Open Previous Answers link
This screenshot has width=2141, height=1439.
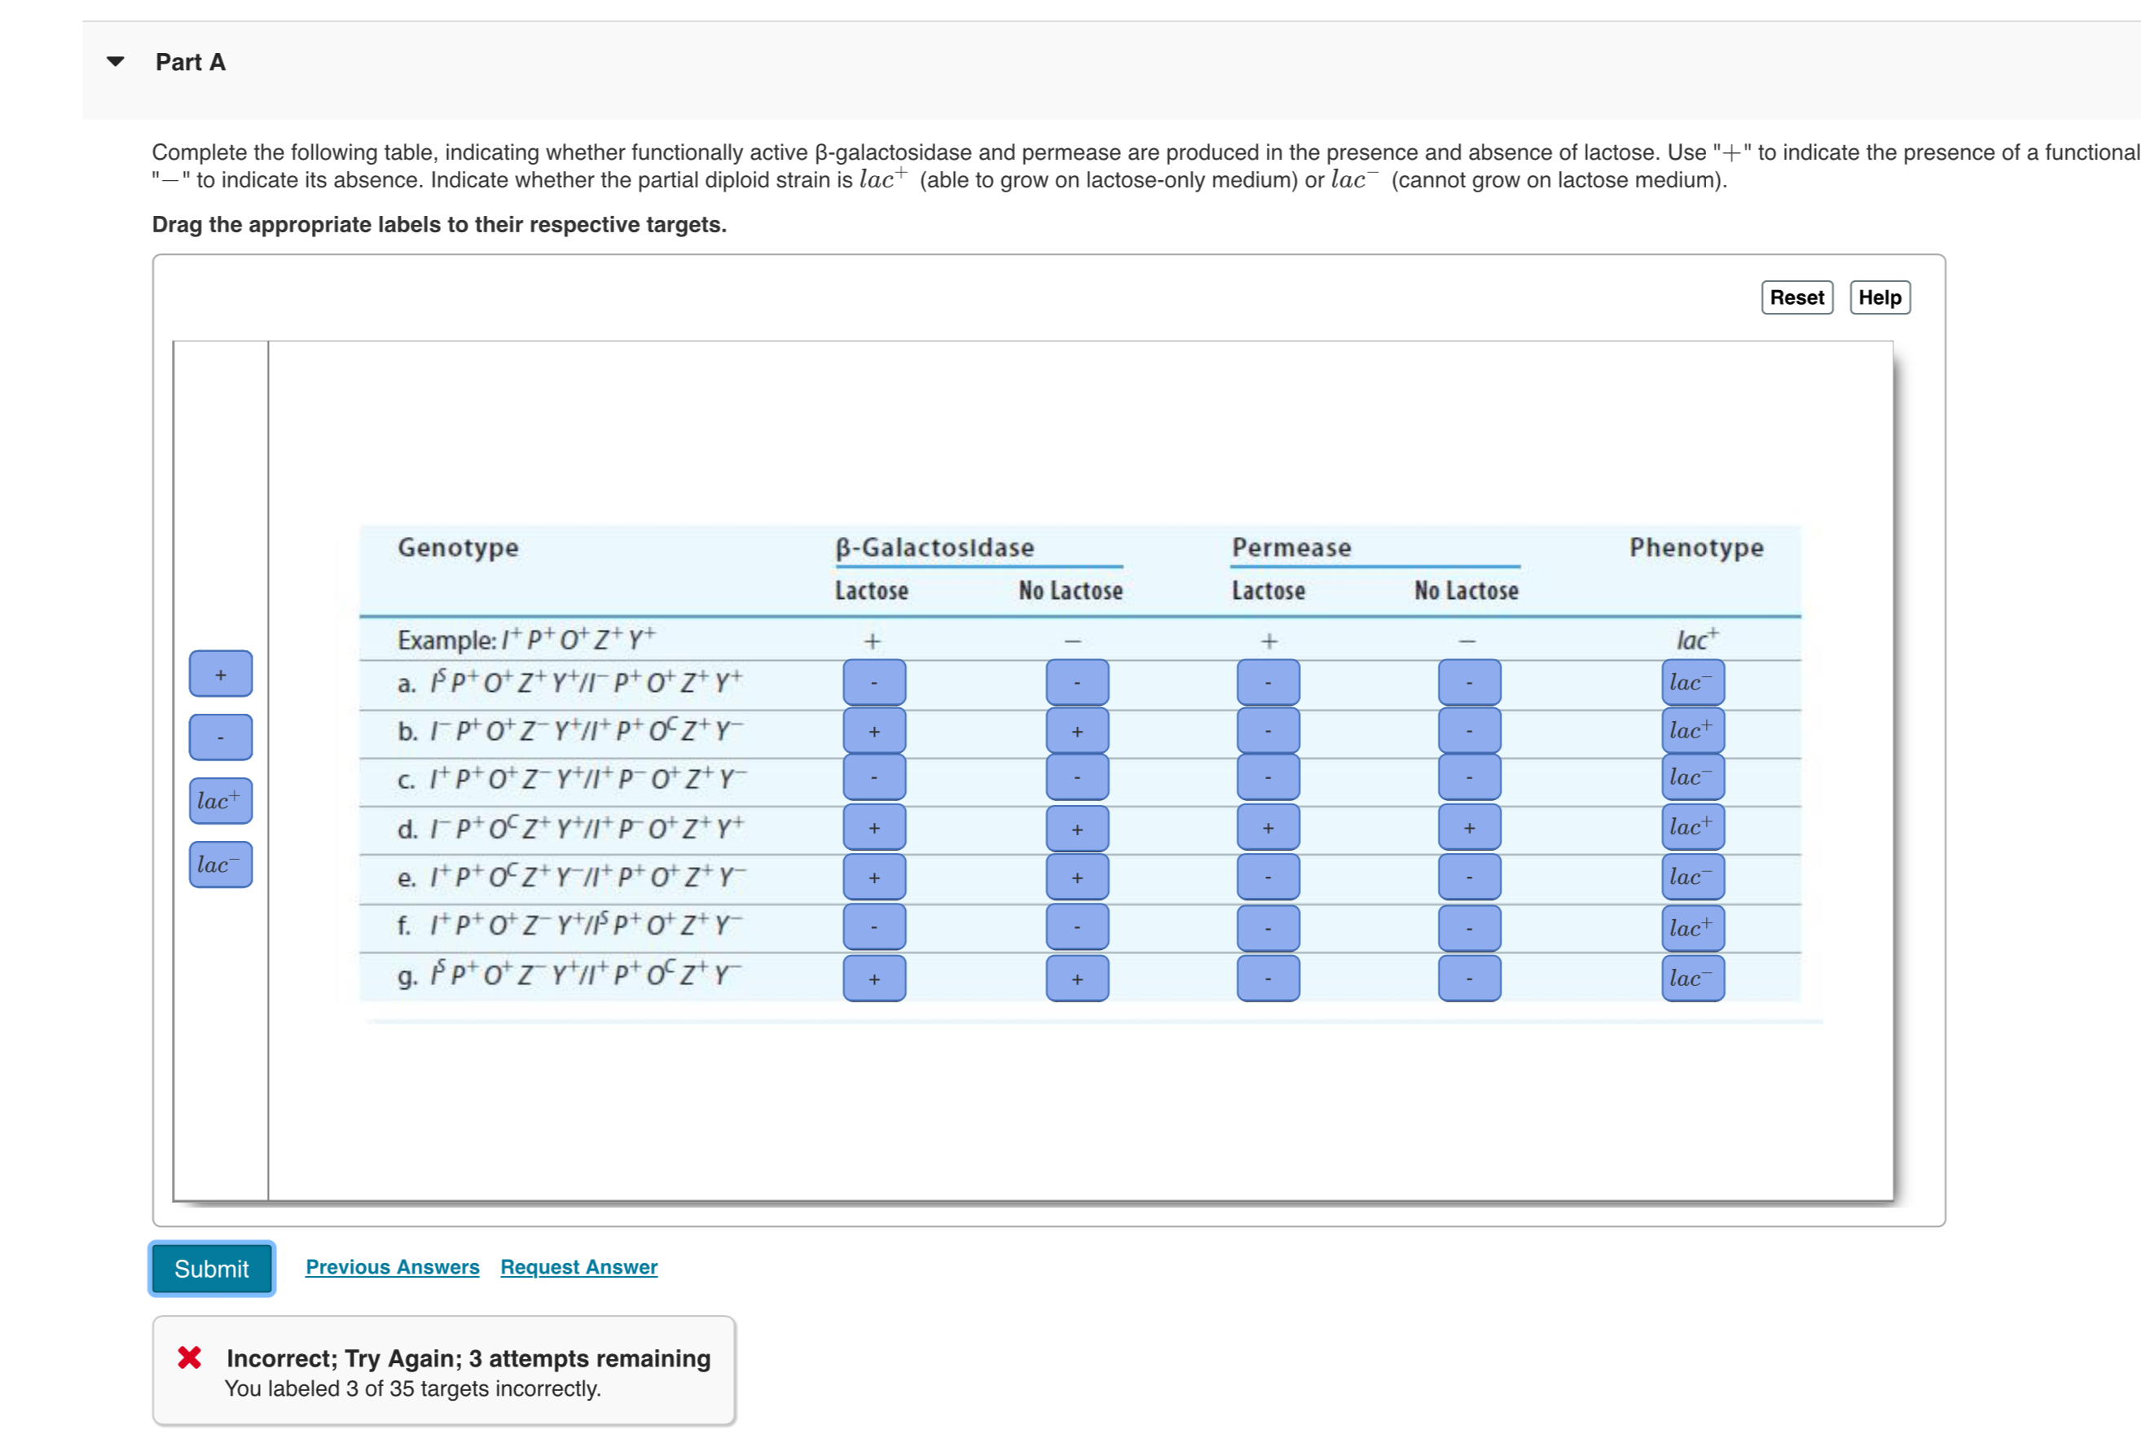point(392,1266)
